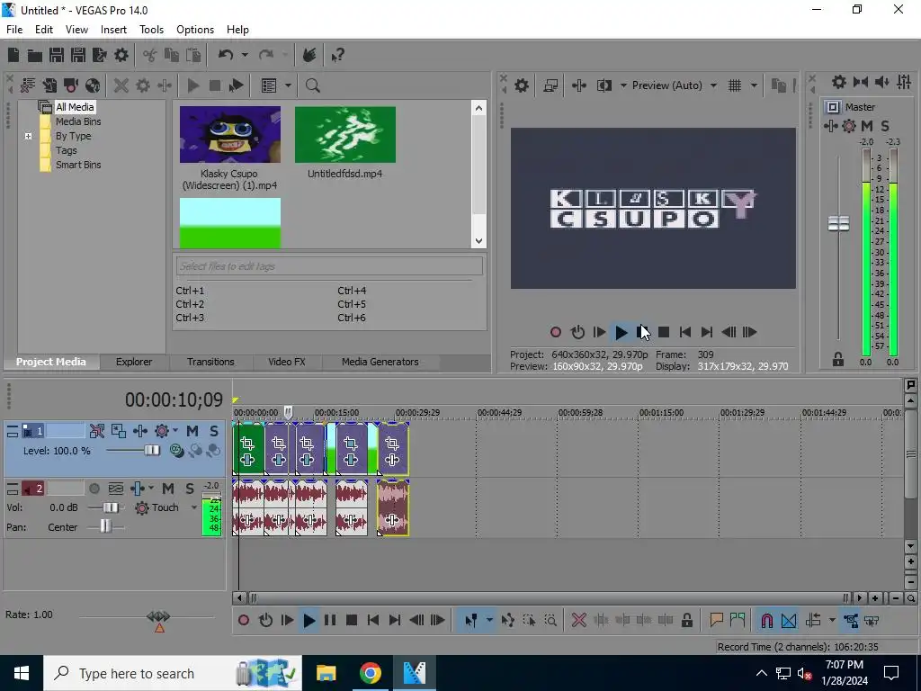Select the Klasky Csupo (Widescreen) thumbnail
This screenshot has width=921, height=691.
[x=230, y=135]
